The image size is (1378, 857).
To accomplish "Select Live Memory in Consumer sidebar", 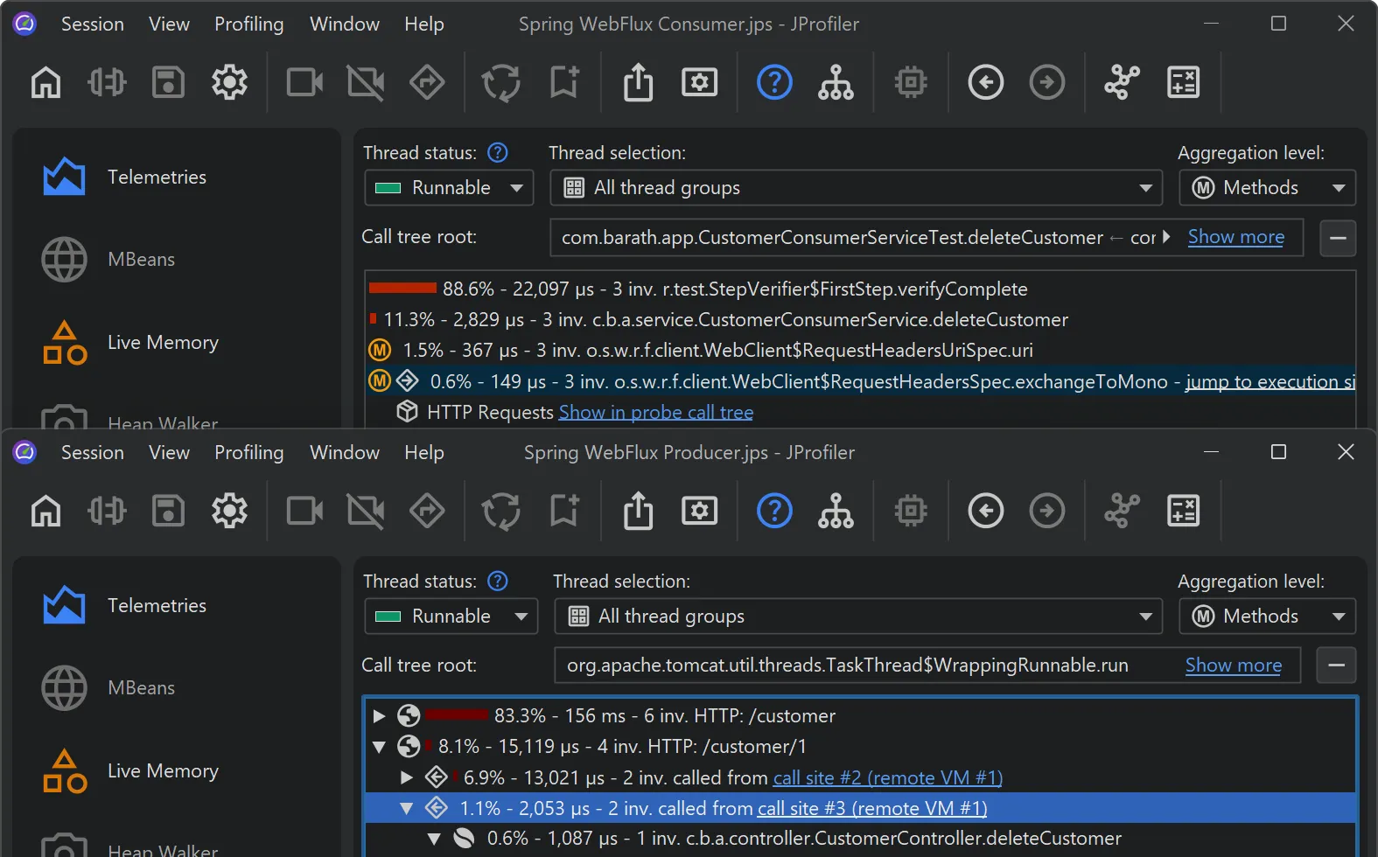I will (x=131, y=343).
